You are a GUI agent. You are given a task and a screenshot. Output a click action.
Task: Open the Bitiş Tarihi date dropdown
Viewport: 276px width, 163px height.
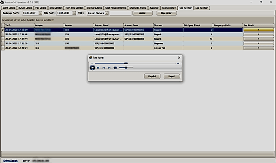[x=74, y=13]
